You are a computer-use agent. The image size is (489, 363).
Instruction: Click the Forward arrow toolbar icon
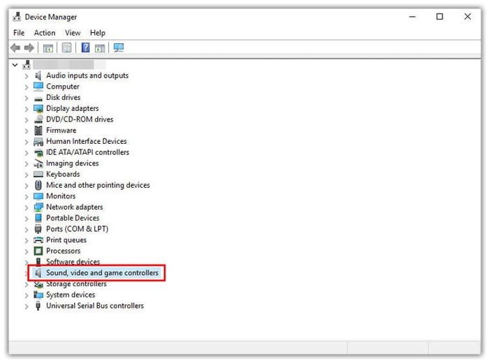[x=29, y=47]
